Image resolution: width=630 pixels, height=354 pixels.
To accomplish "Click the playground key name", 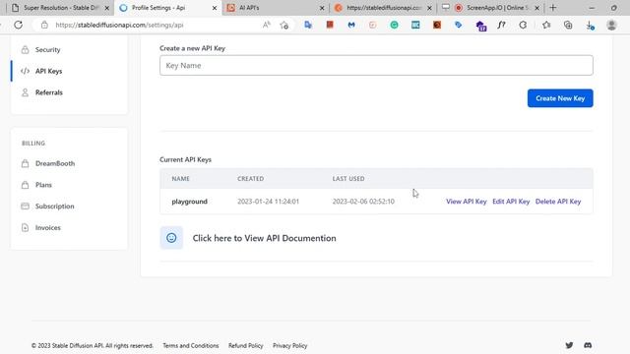I will coord(190,202).
